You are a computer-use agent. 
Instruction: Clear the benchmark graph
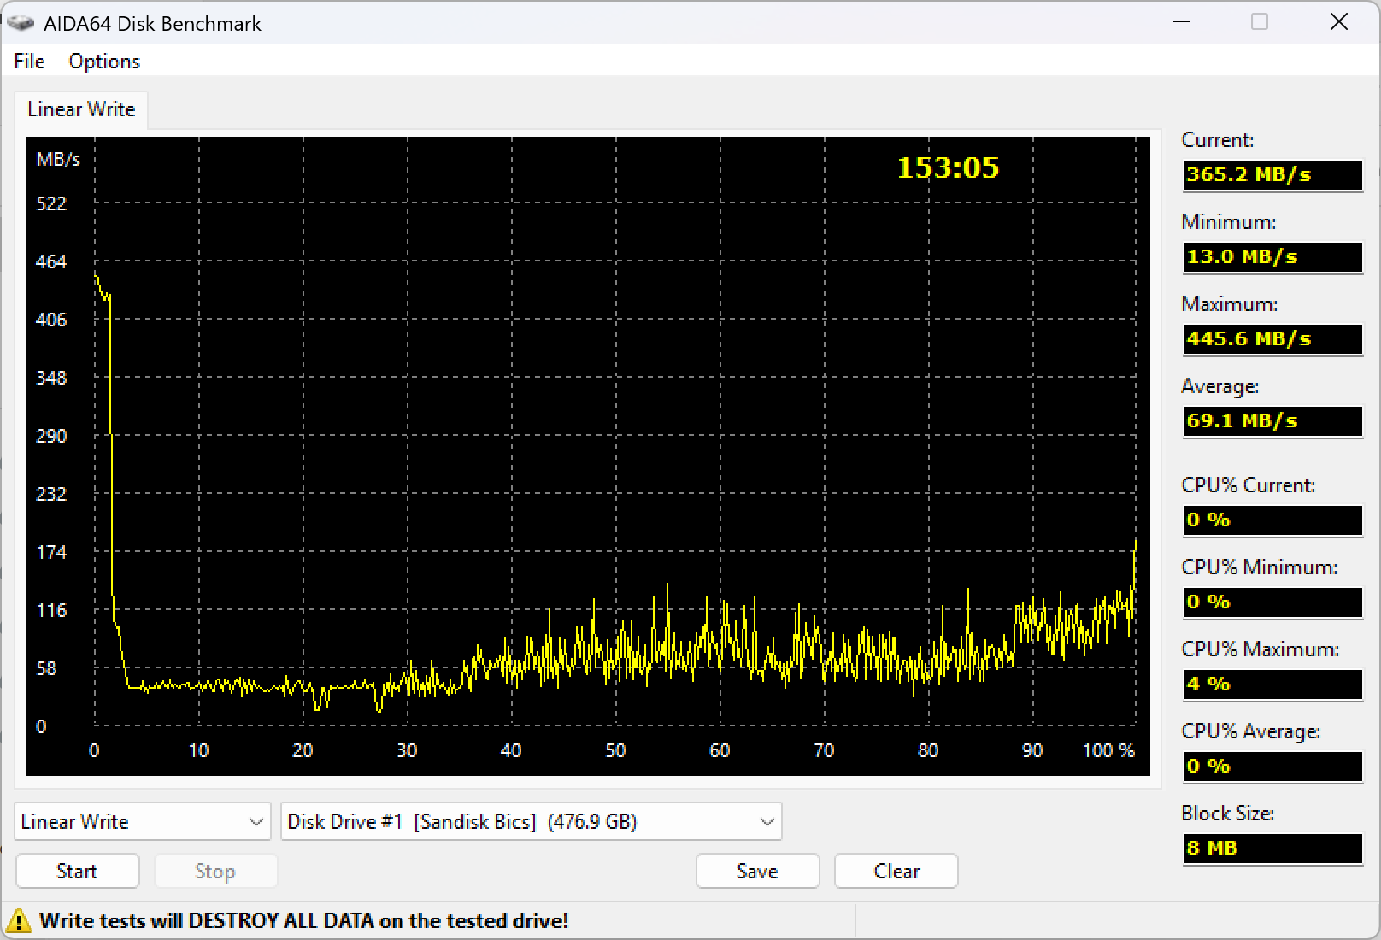[x=896, y=872]
